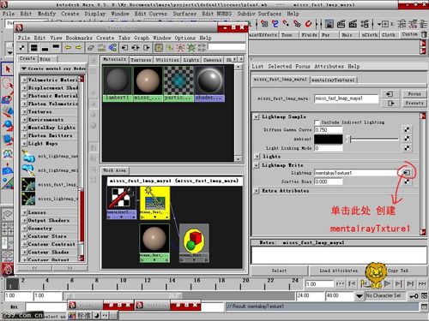
Task: Click the render settings icon on status line
Action: (365, 24)
